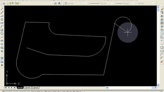Click the Mirror tool
Screen dimensions: 164x92
(x=162, y=16)
